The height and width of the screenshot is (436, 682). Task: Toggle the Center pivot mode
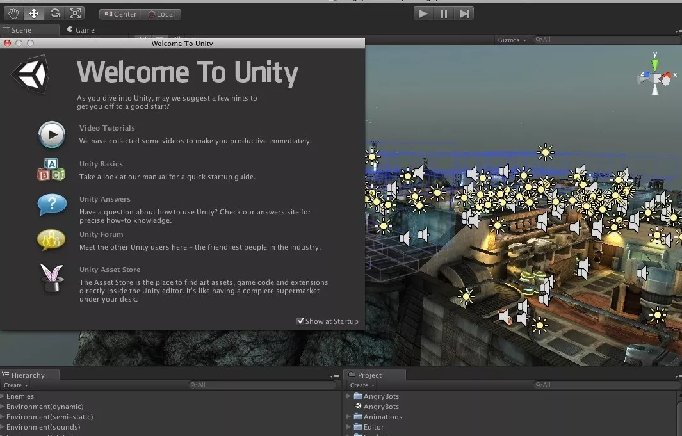[x=119, y=13]
